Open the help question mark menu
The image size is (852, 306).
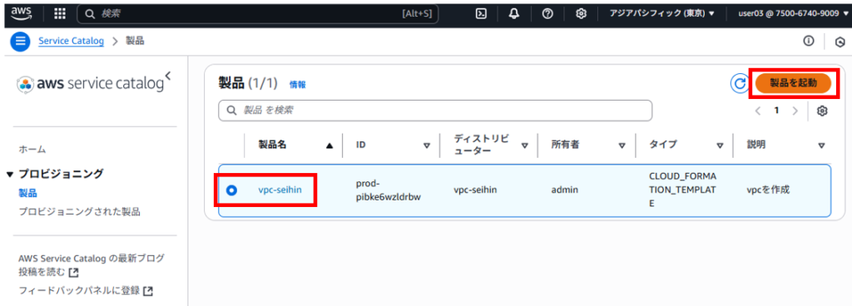click(x=547, y=14)
